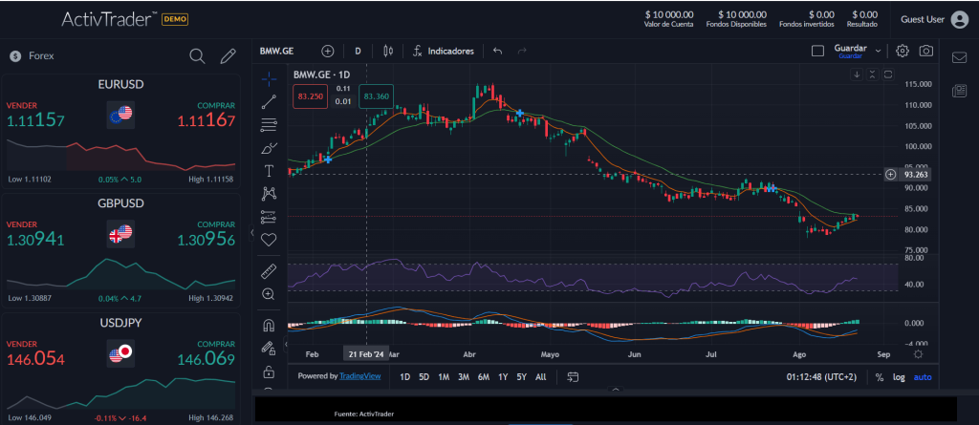Expand the Guardar dropdown arrow

tap(879, 51)
